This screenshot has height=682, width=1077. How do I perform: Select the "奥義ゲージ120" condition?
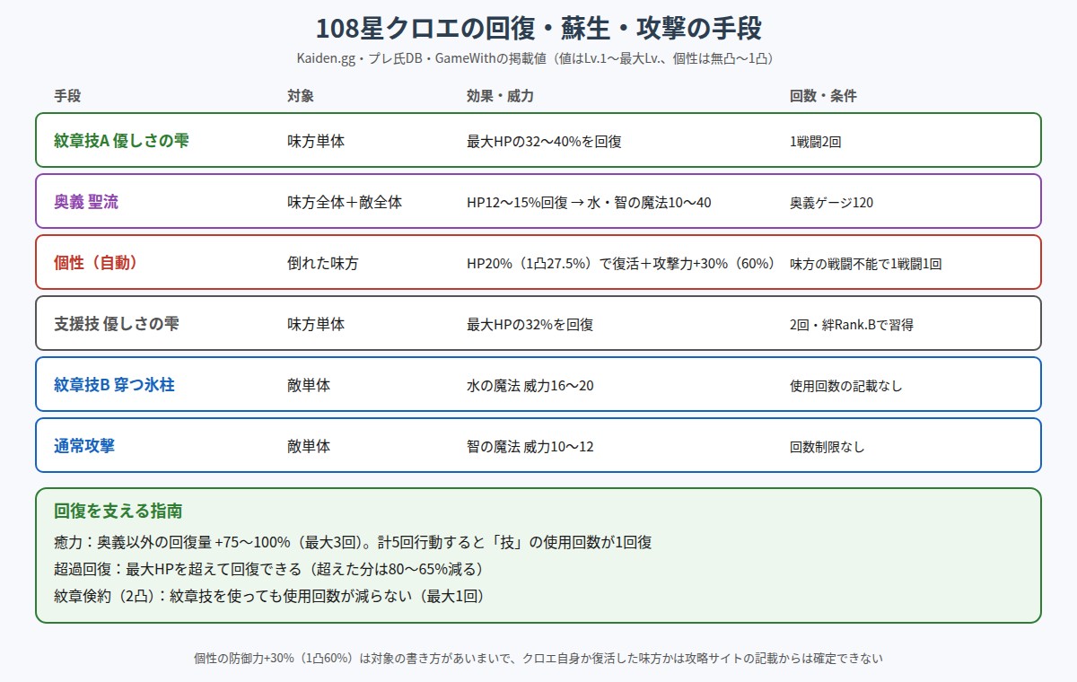831,203
